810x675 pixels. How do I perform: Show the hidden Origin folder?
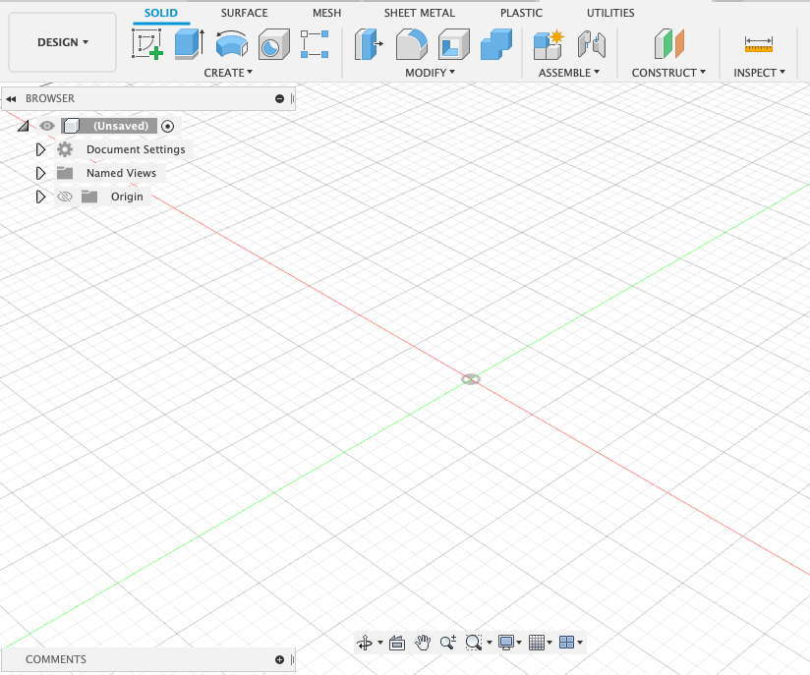(65, 197)
